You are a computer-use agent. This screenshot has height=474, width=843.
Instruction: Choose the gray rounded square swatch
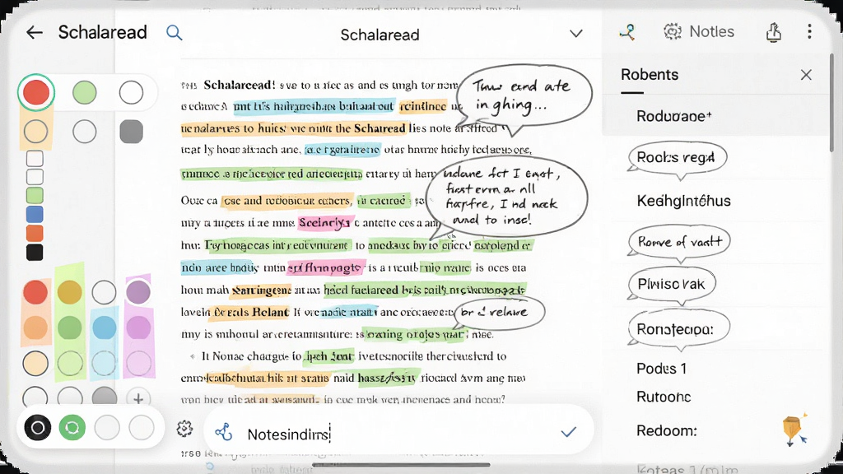pyautogui.click(x=131, y=132)
